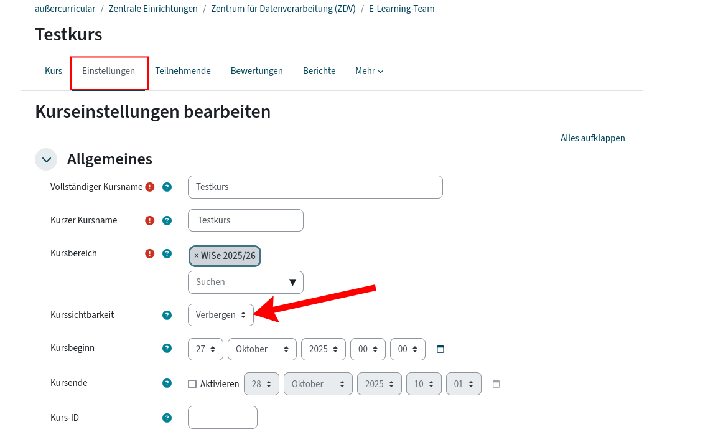Open Kursbereich search dropdown
This screenshot has height=437, width=708.
pyautogui.click(x=245, y=282)
